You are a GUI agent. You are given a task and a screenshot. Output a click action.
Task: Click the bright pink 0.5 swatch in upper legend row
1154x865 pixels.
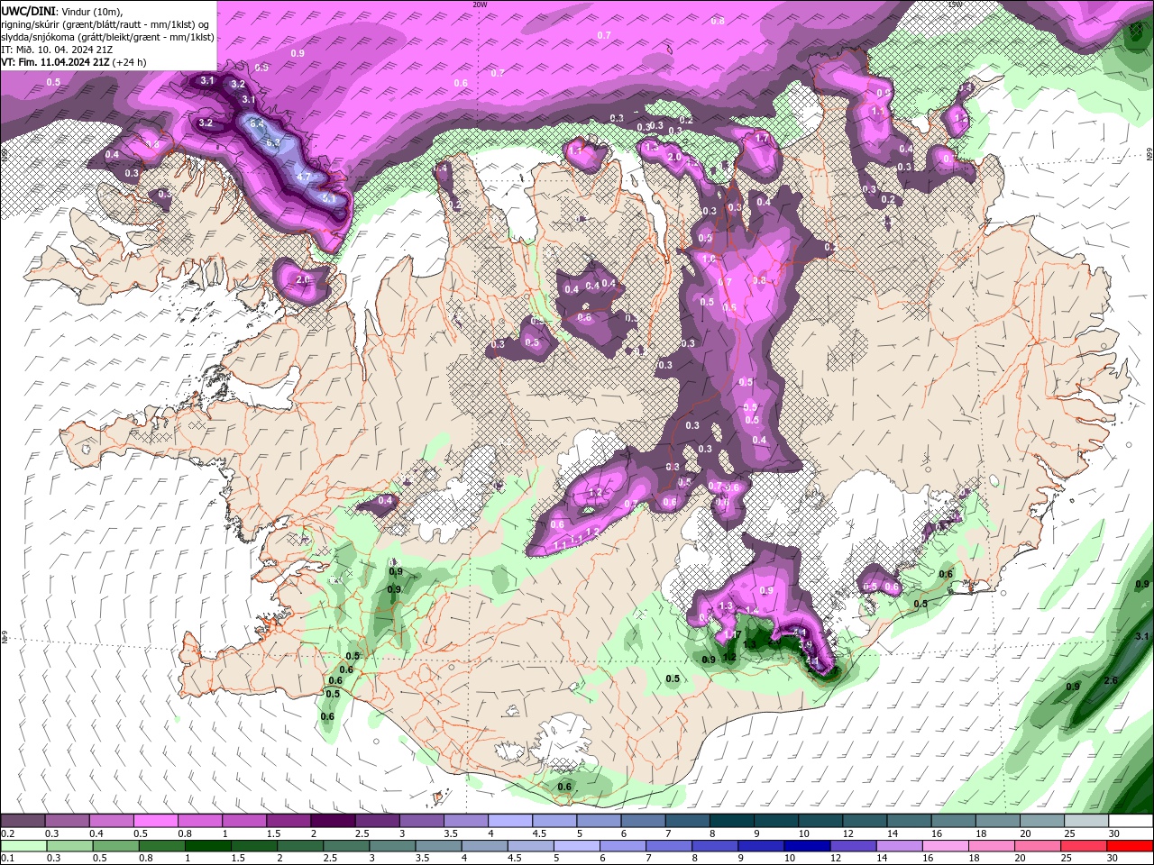(156, 821)
